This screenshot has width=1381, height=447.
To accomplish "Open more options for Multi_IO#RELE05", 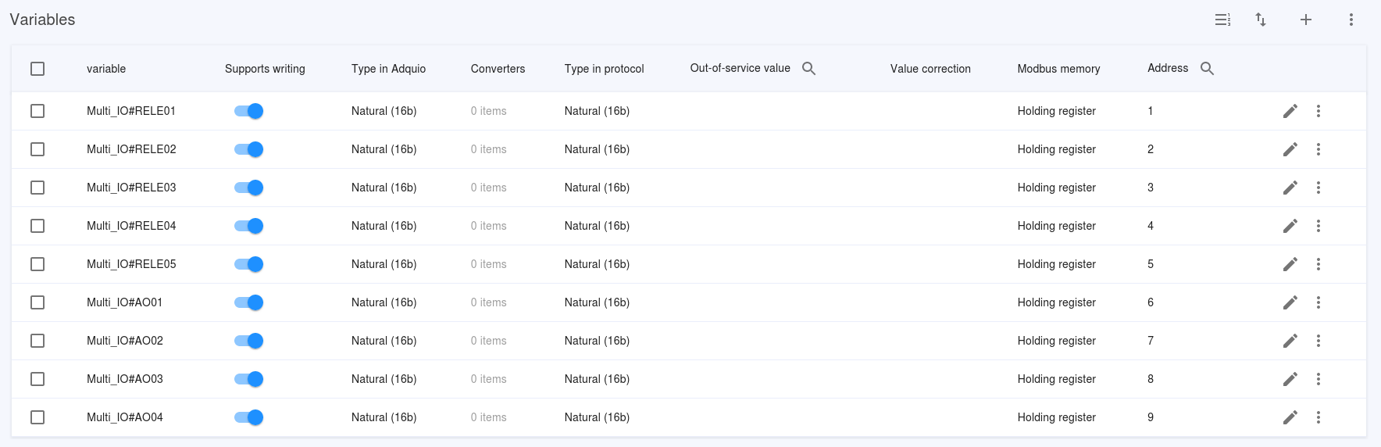I will 1318,264.
